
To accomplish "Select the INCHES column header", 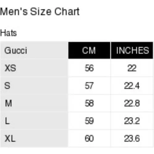I will [132, 50].
